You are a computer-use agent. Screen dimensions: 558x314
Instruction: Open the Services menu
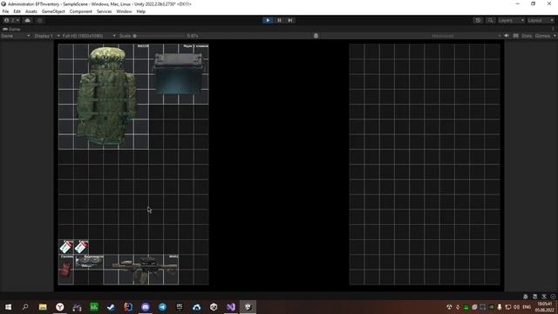pos(105,11)
